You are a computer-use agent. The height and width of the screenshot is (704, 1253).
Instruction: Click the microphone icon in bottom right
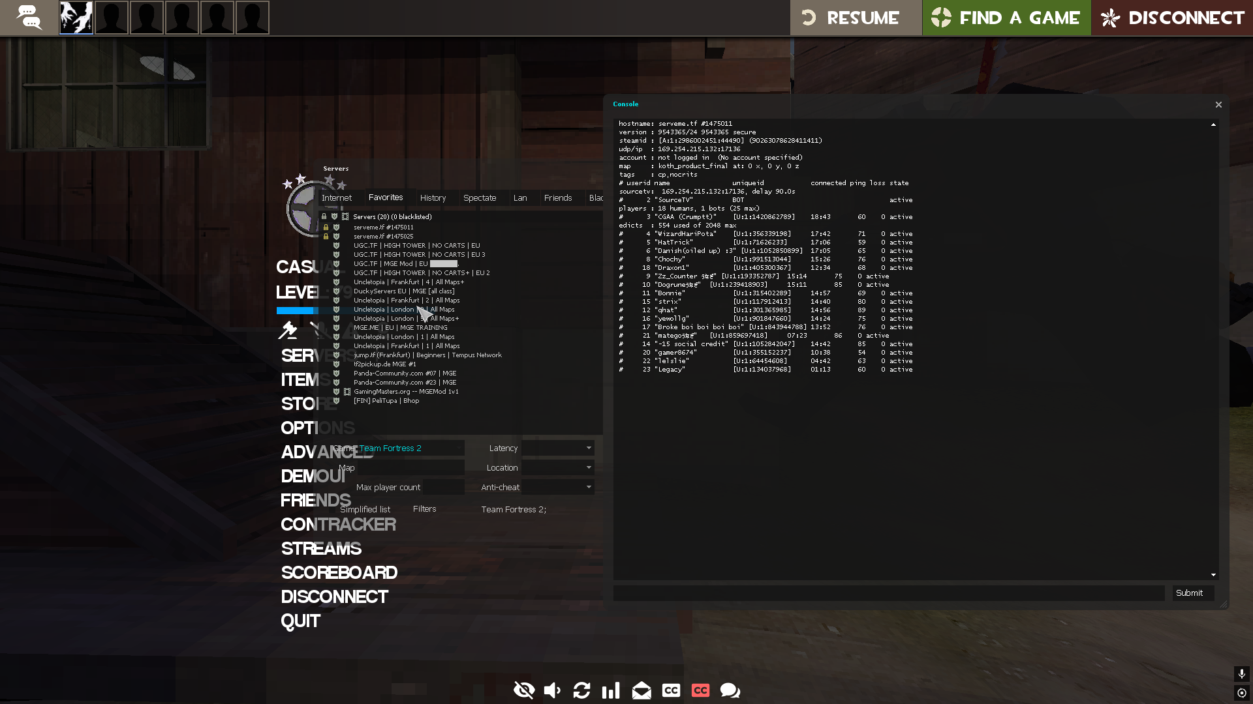(1241, 673)
